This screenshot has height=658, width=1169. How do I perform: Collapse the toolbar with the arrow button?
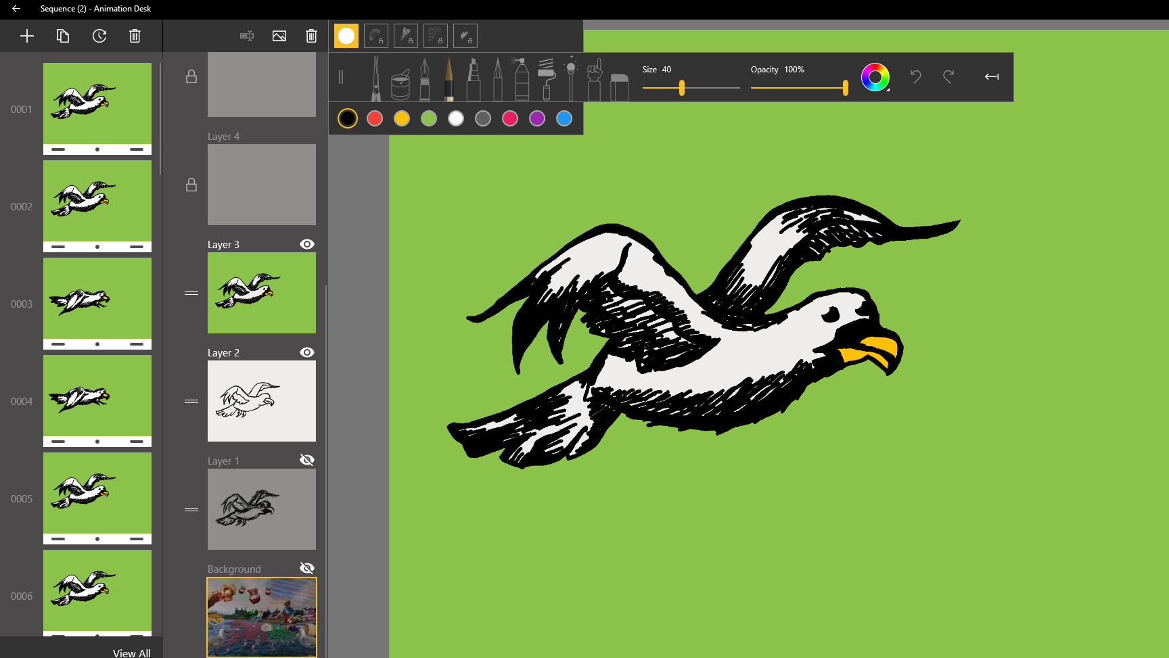(991, 76)
